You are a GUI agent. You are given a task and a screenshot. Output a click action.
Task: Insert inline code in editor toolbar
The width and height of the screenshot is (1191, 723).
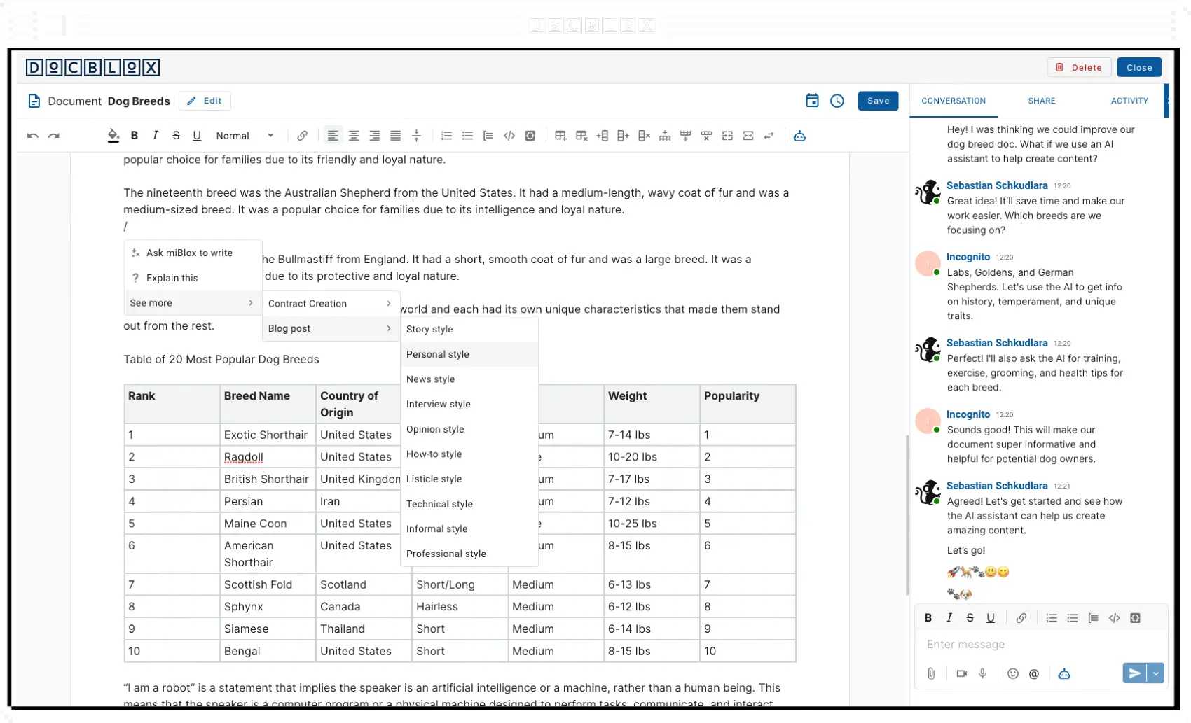[509, 136]
